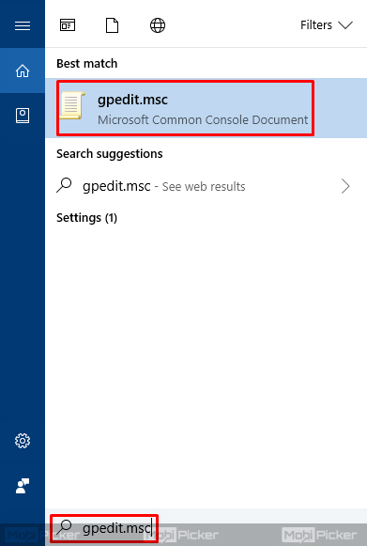Open the Settings (1) results group
The height and width of the screenshot is (546, 367).
pos(87,218)
